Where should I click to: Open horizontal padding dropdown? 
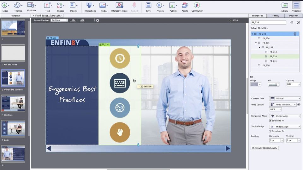pyautogui.click(x=282, y=140)
